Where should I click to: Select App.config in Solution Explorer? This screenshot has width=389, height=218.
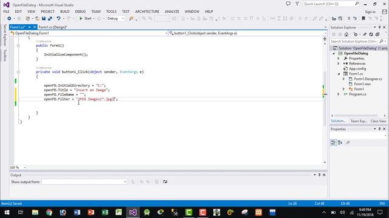click(357, 68)
